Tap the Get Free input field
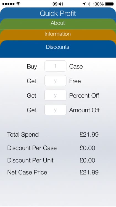The width and height of the screenshot is (116, 207). coord(55,81)
